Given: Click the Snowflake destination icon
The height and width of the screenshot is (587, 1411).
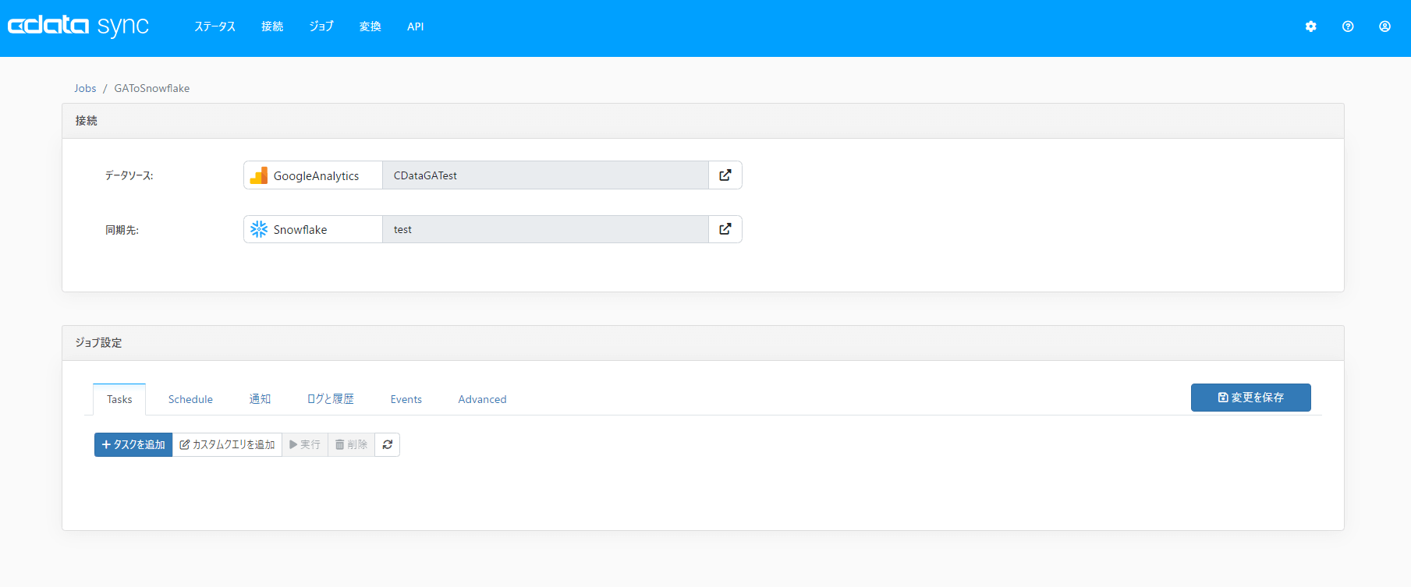Looking at the screenshot, I should [259, 229].
